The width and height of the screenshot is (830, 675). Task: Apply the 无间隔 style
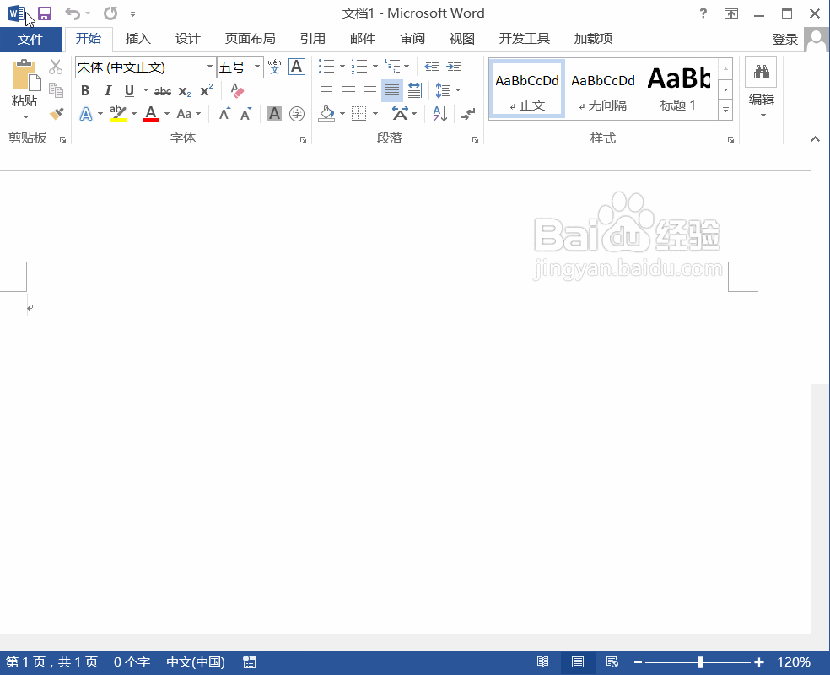pyautogui.click(x=603, y=89)
